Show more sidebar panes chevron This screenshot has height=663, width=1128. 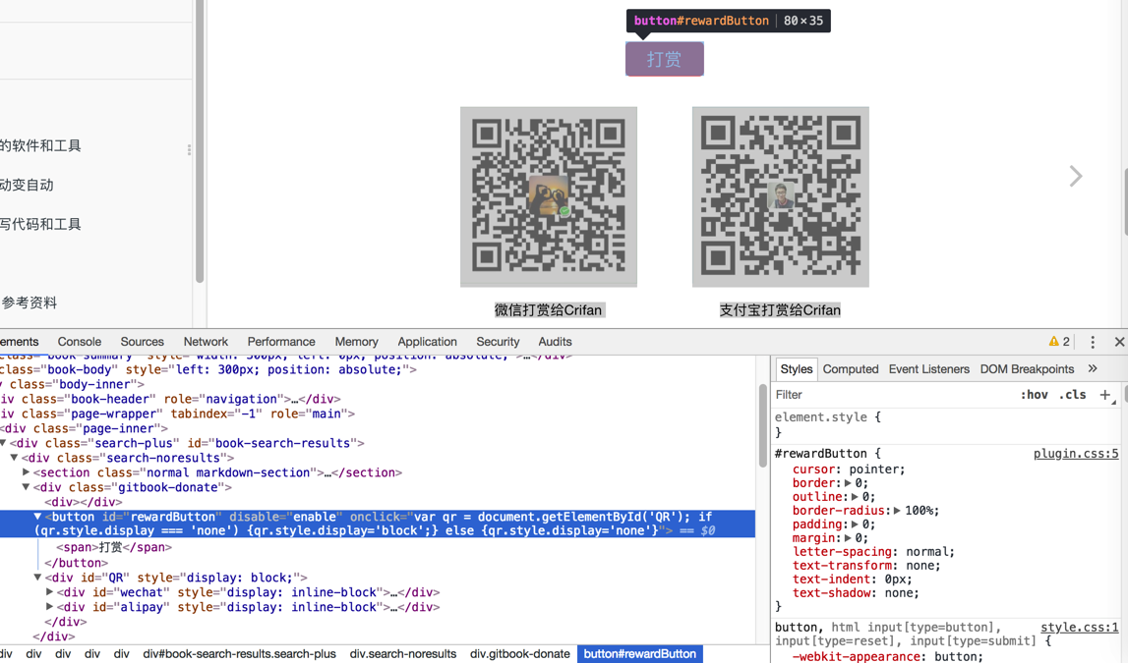point(1093,368)
